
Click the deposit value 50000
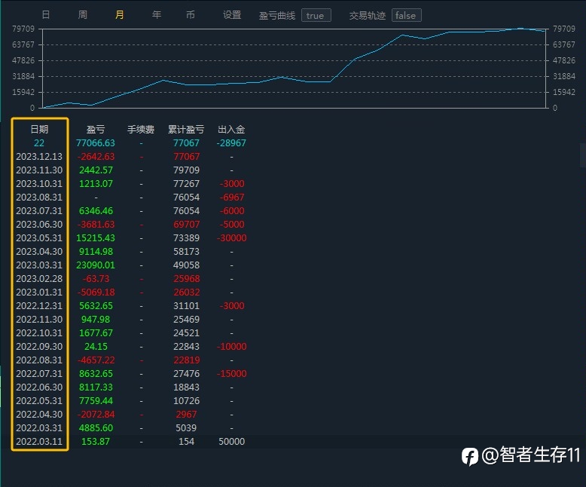pos(231,441)
